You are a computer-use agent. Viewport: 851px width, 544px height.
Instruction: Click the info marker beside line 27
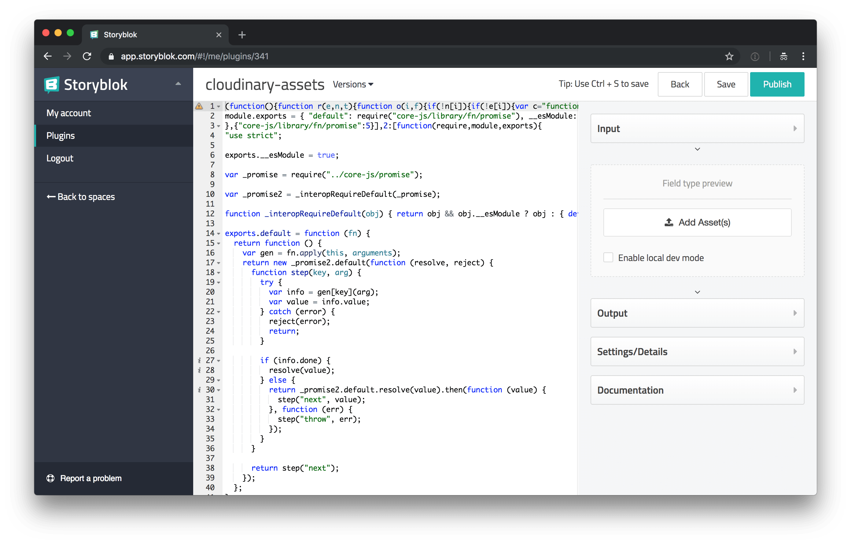(199, 360)
